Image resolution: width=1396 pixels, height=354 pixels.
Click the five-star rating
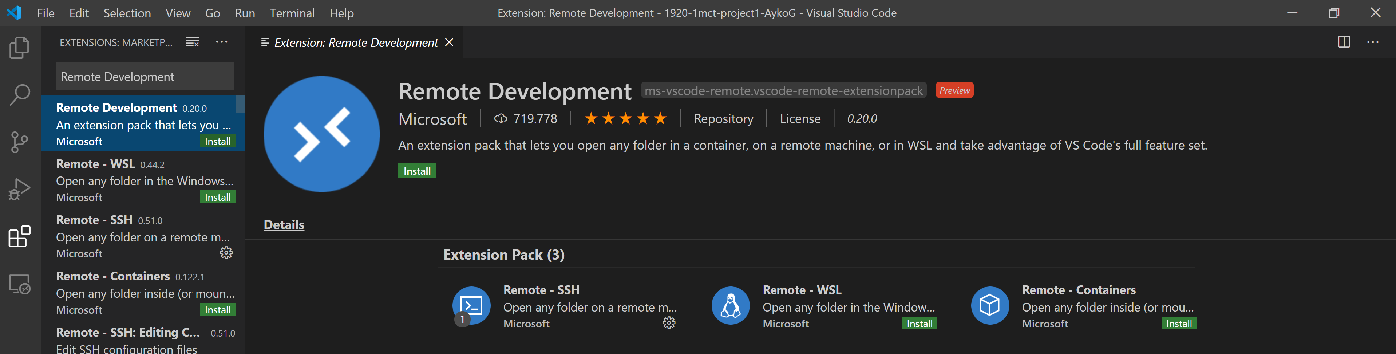point(625,118)
